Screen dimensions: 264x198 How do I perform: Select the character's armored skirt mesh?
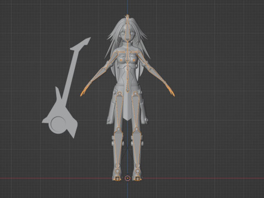pyautogui.click(x=127, y=105)
